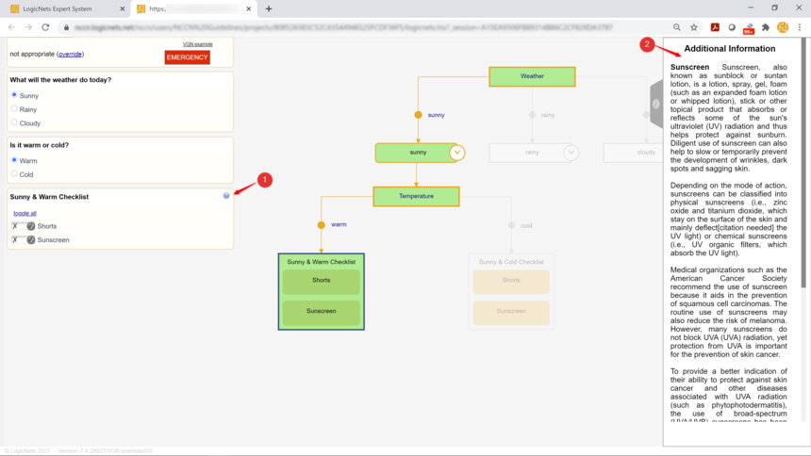Open the extension with 99+ badge
This screenshot has width=811, height=456.
pos(749,28)
